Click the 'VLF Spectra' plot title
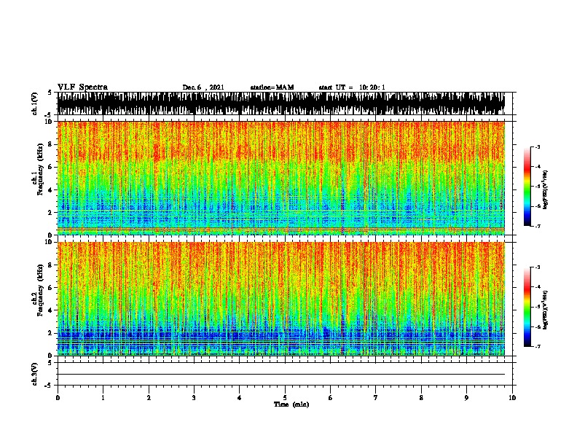 tap(82, 87)
